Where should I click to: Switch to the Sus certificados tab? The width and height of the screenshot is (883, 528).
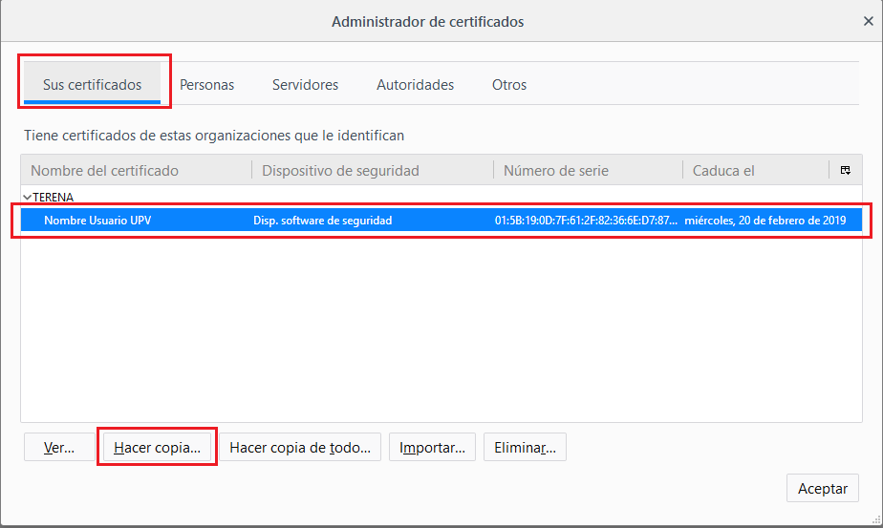[92, 85]
